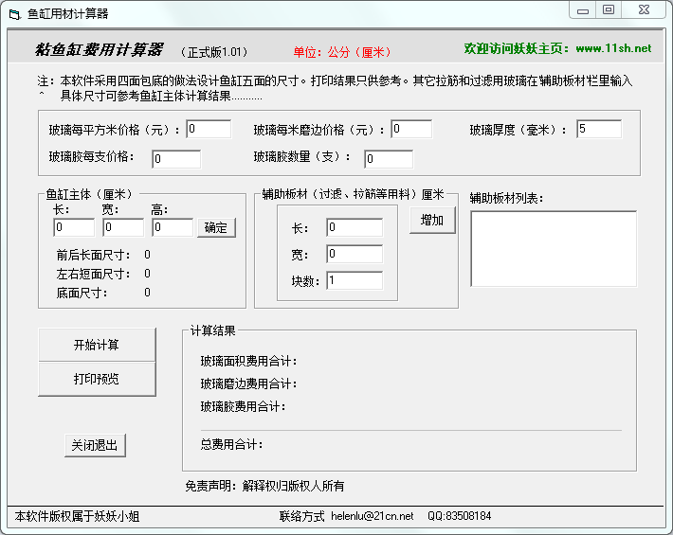673x535 pixels.
Task: Click the 开始计算 button
Action: [x=97, y=346]
